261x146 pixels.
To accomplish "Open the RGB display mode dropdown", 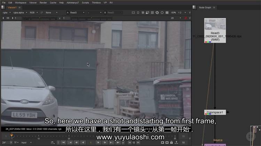I will point(34,12).
